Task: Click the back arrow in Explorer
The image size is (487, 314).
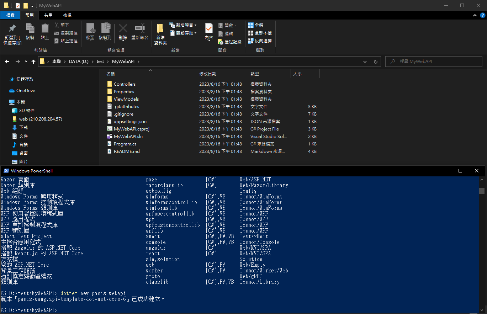Action: point(7,62)
